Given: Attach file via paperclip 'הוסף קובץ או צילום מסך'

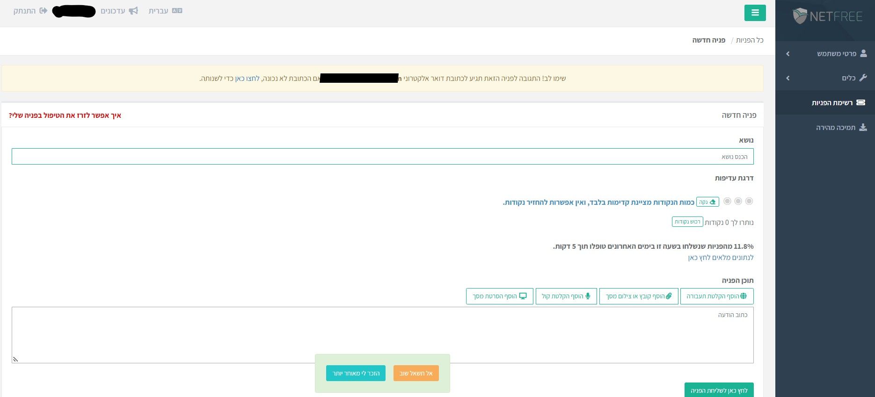Looking at the screenshot, I should pyautogui.click(x=639, y=296).
